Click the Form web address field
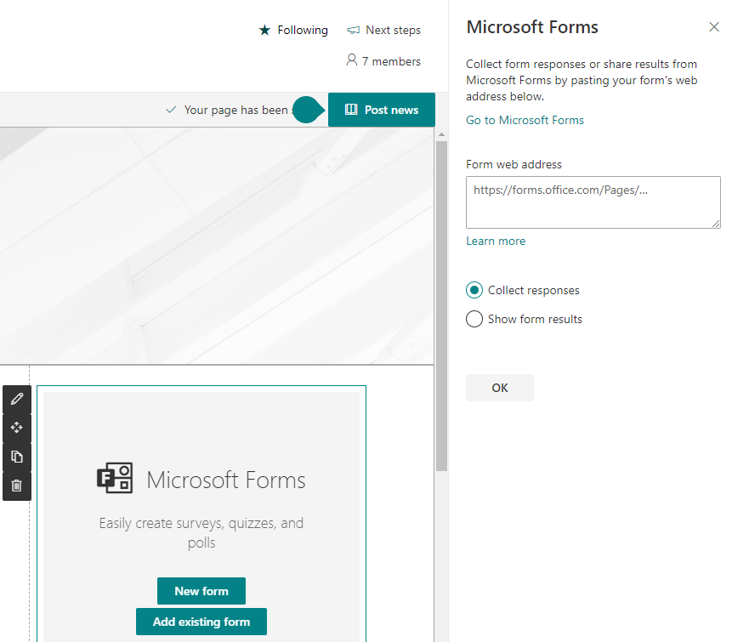 pos(593,202)
